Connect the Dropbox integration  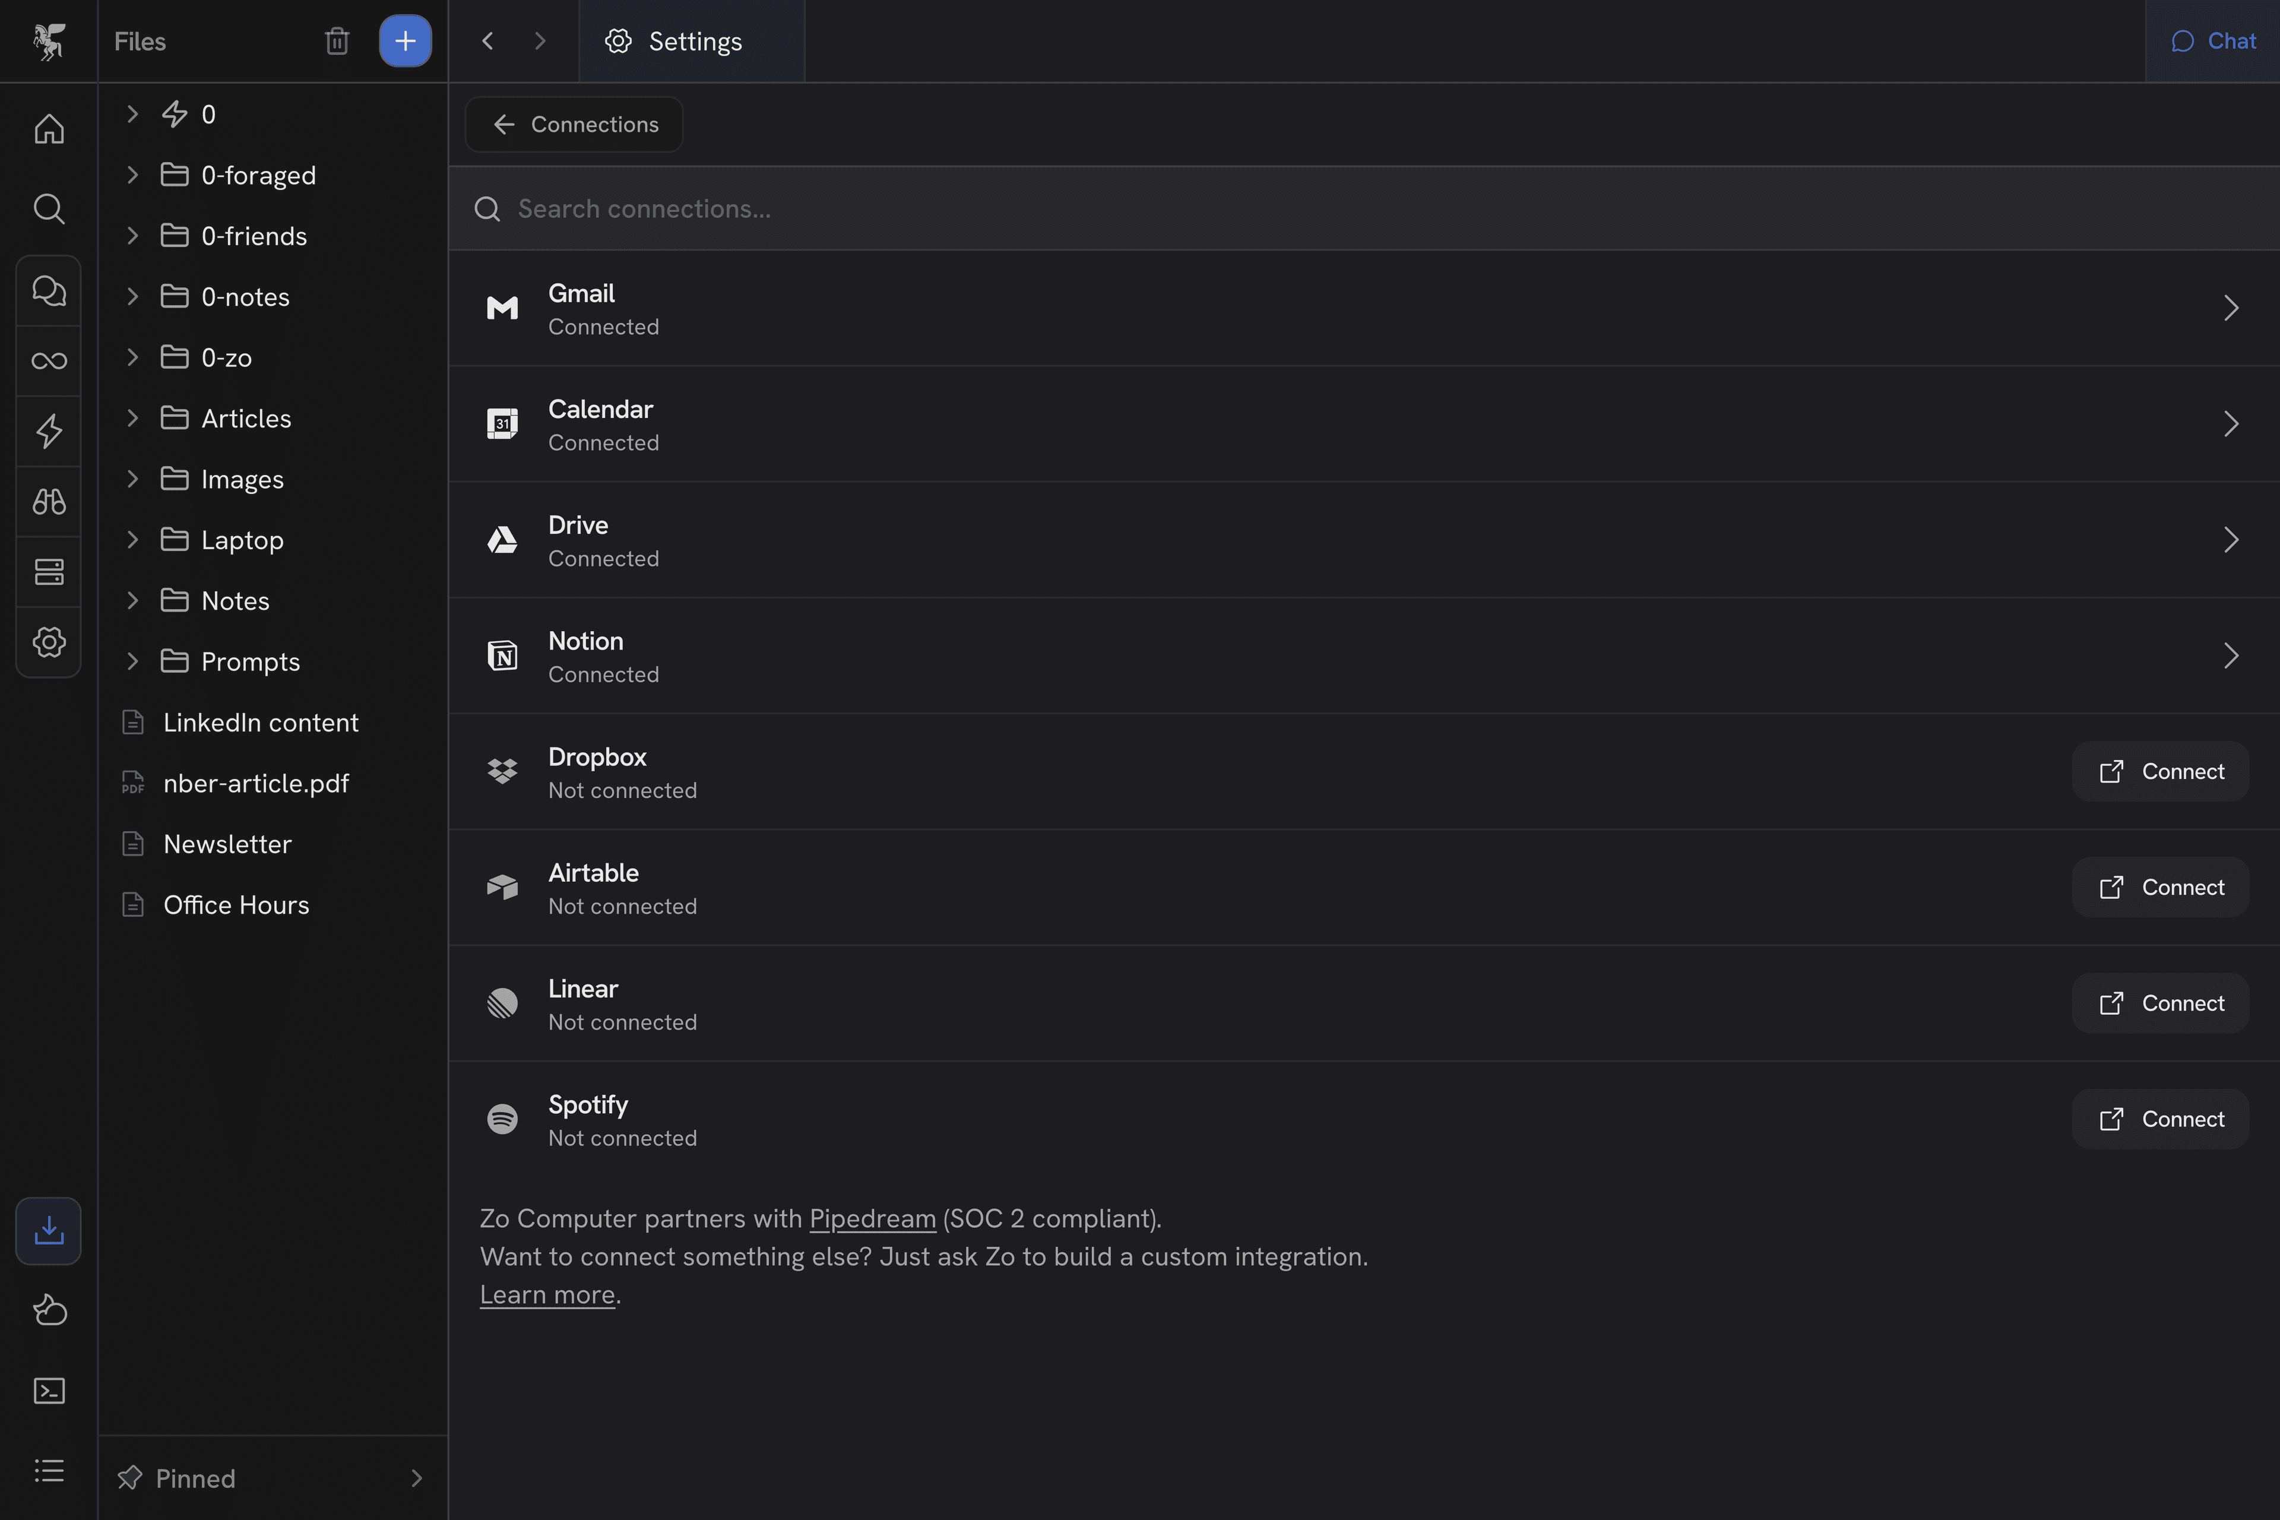point(2160,772)
